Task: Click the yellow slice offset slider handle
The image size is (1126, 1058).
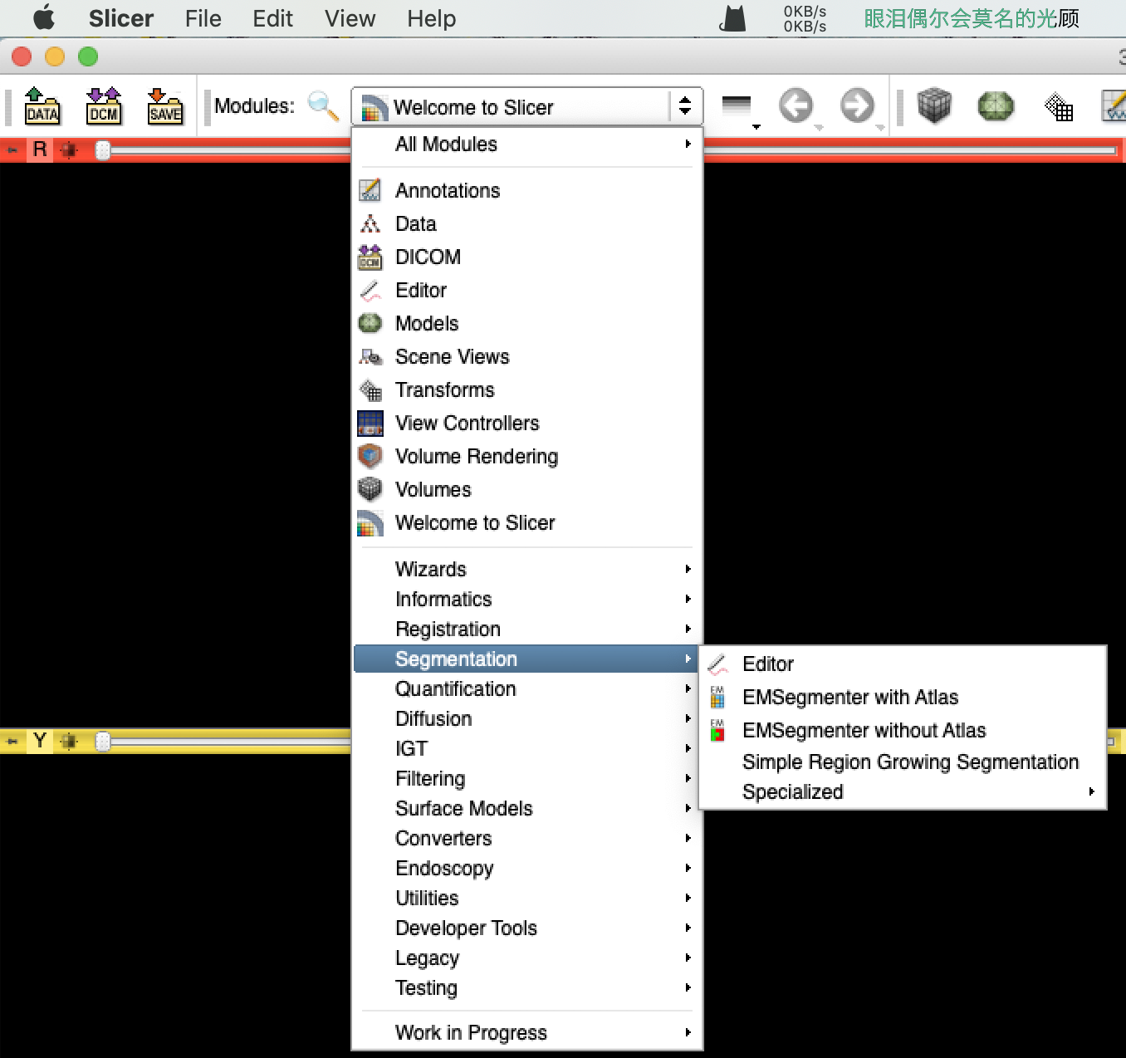Action: [103, 741]
